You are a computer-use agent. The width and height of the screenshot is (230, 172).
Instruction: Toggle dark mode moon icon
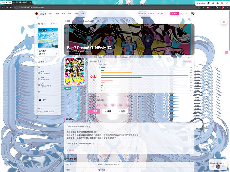tap(182, 14)
